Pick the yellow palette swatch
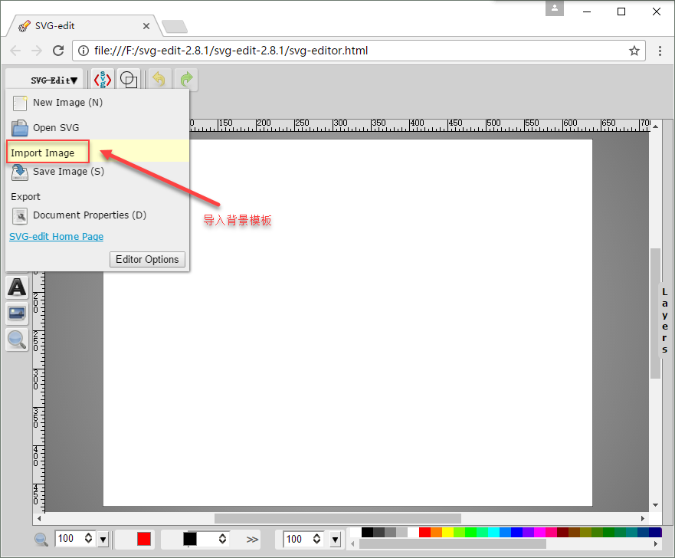Viewport: 675px width, 558px height. 447,532
